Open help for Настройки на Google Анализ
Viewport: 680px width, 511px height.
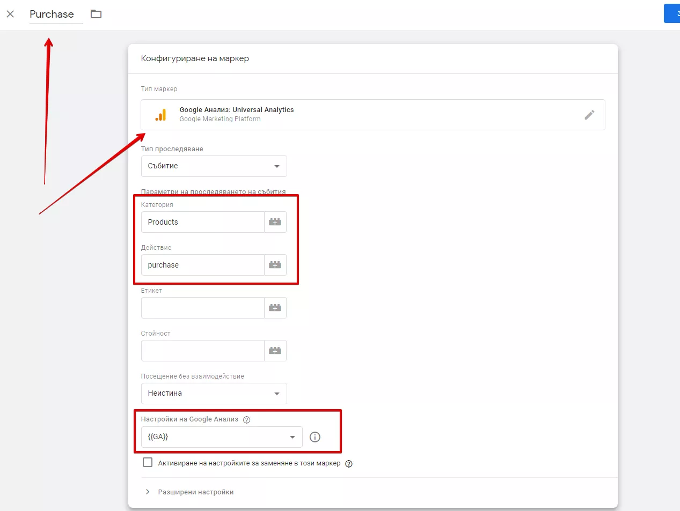(x=247, y=420)
